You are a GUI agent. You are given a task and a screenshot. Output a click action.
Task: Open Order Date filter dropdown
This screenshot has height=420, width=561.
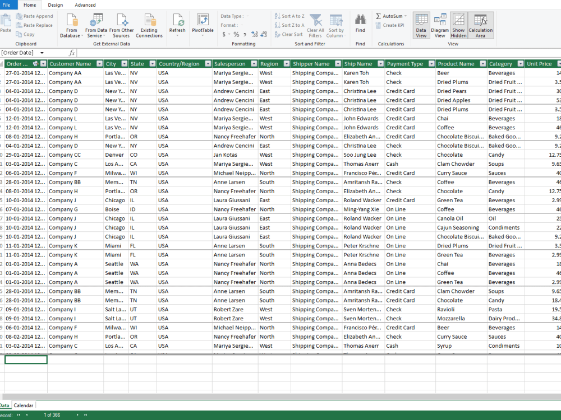(x=43, y=64)
